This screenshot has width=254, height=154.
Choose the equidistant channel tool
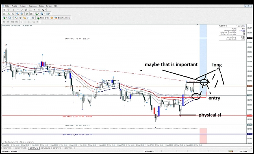pyautogui.click(x=26, y=10)
